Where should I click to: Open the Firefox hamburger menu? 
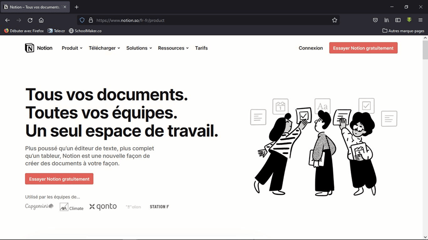click(420, 20)
